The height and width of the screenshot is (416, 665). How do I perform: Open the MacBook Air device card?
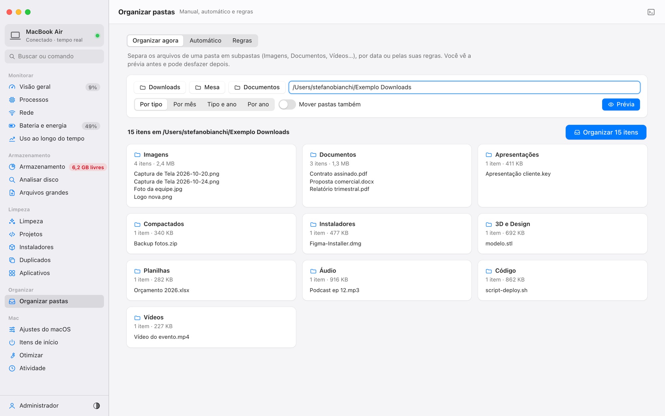tap(54, 36)
